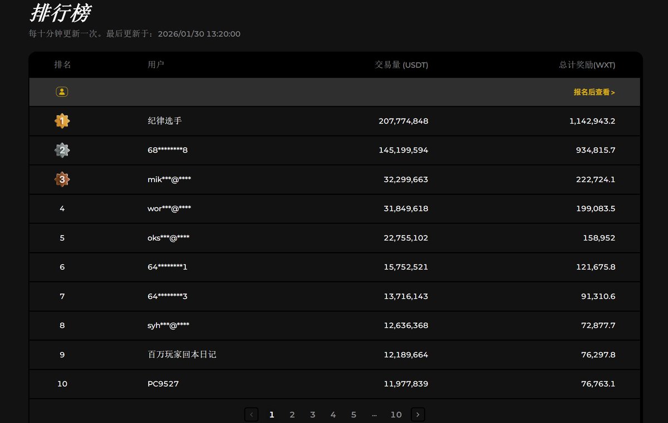
Task: Jump to page 4 in pagination
Action: pos(333,415)
